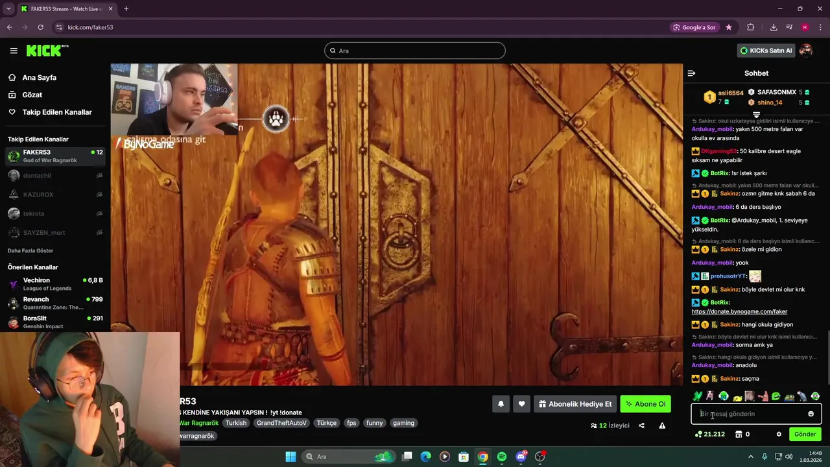Click the GrandTheftAutoV tag

pyautogui.click(x=281, y=423)
